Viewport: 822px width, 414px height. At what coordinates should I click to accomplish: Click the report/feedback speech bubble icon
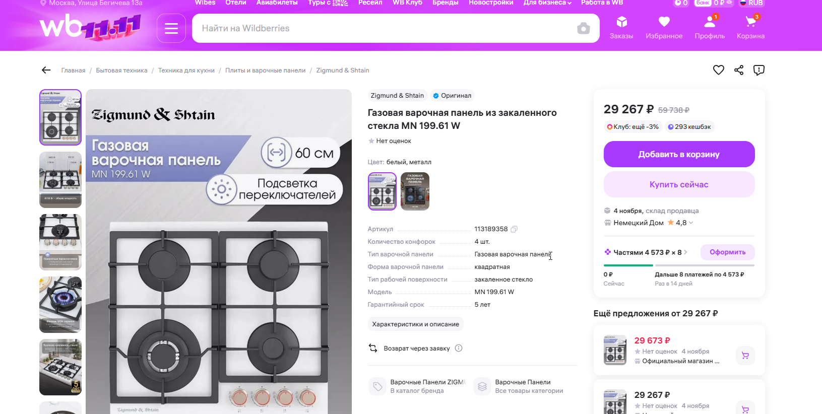pyautogui.click(x=759, y=70)
